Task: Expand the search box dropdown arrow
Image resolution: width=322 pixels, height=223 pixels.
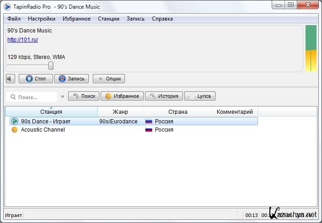Action: [62, 96]
